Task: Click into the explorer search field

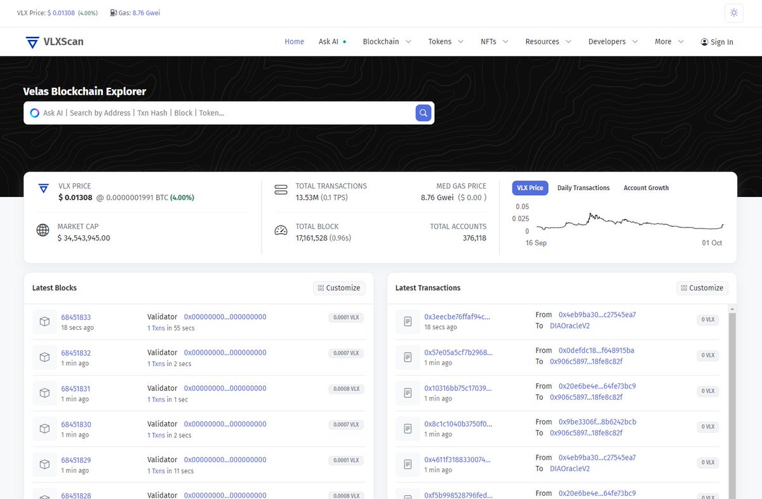Action: pyautogui.click(x=227, y=113)
